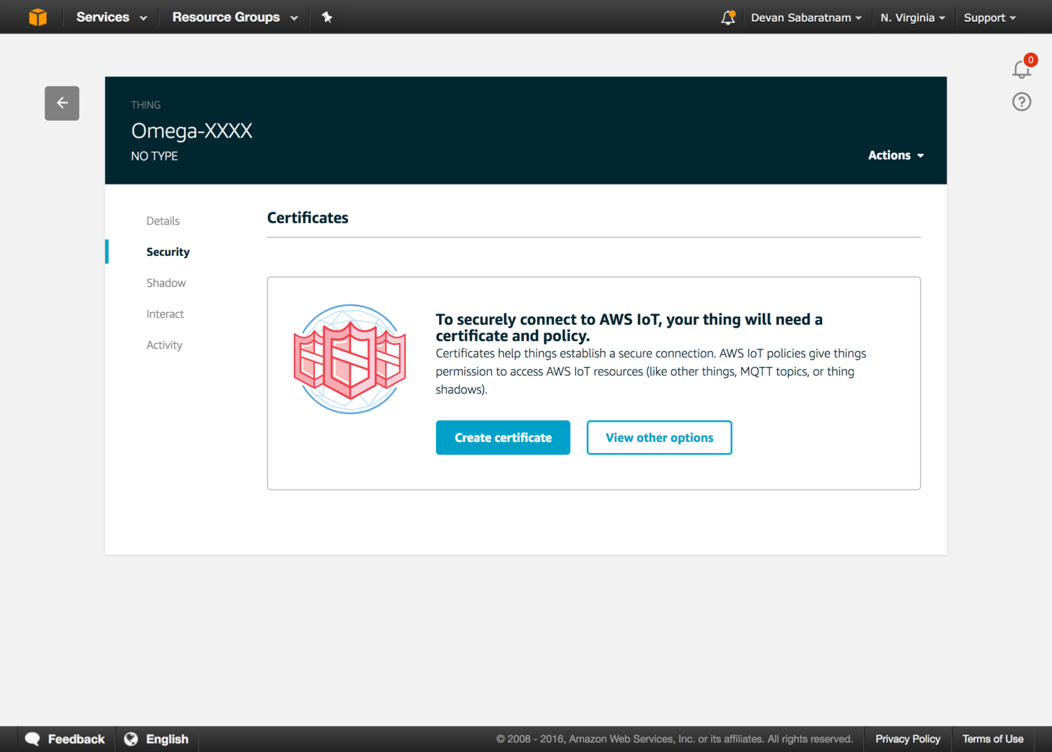Click the language globe icon
Viewport: 1052px width, 752px height.
pyautogui.click(x=131, y=739)
